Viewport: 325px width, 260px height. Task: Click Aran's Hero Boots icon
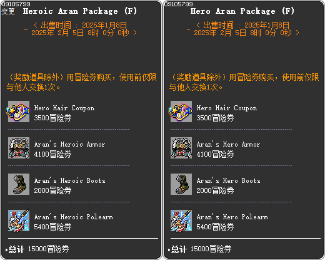click(181, 184)
